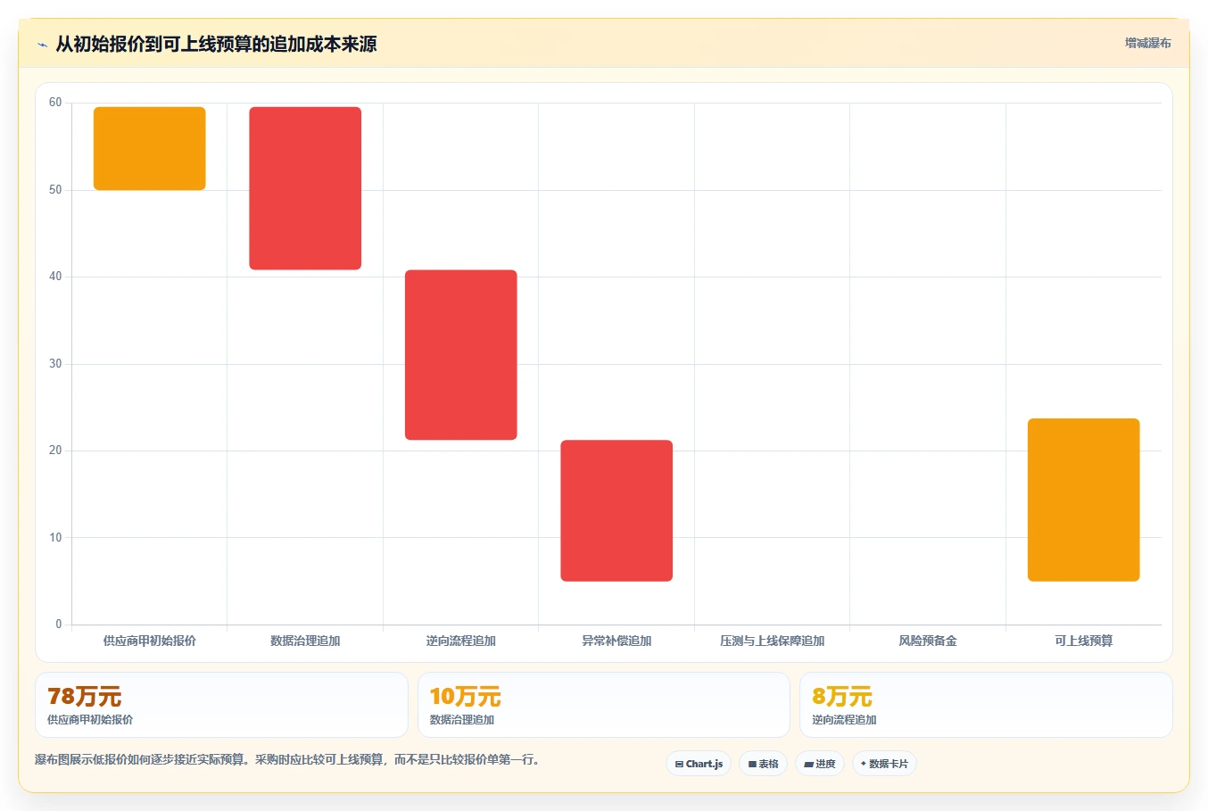Open the 78万元 供应商甲初始报价 card
The width and height of the screenshot is (1208, 811).
[x=221, y=705]
